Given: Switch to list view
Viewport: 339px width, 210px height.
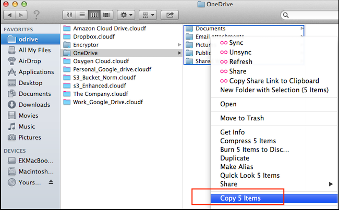Looking at the screenshot, I should (82, 15).
